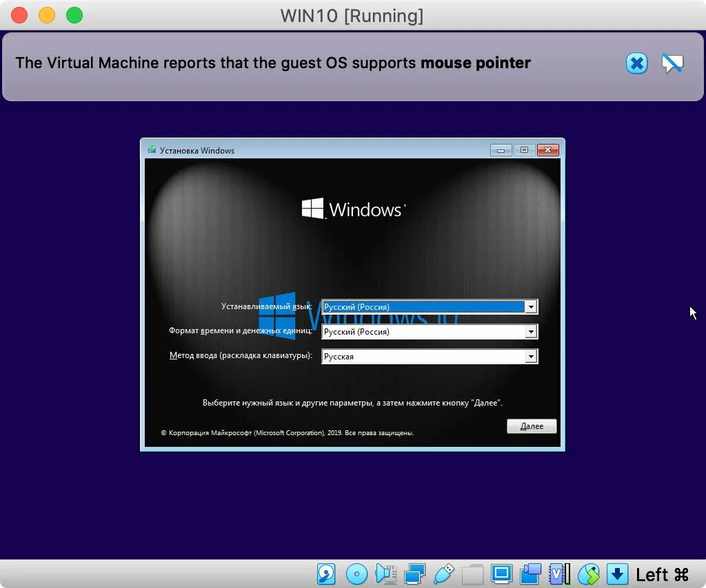The height and width of the screenshot is (588, 706).
Task: Click the Далее button
Action: 532,426
